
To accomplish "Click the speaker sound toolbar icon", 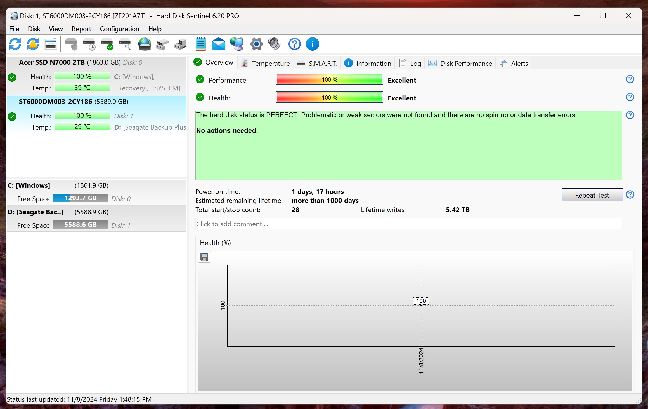I will coord(274,44).
